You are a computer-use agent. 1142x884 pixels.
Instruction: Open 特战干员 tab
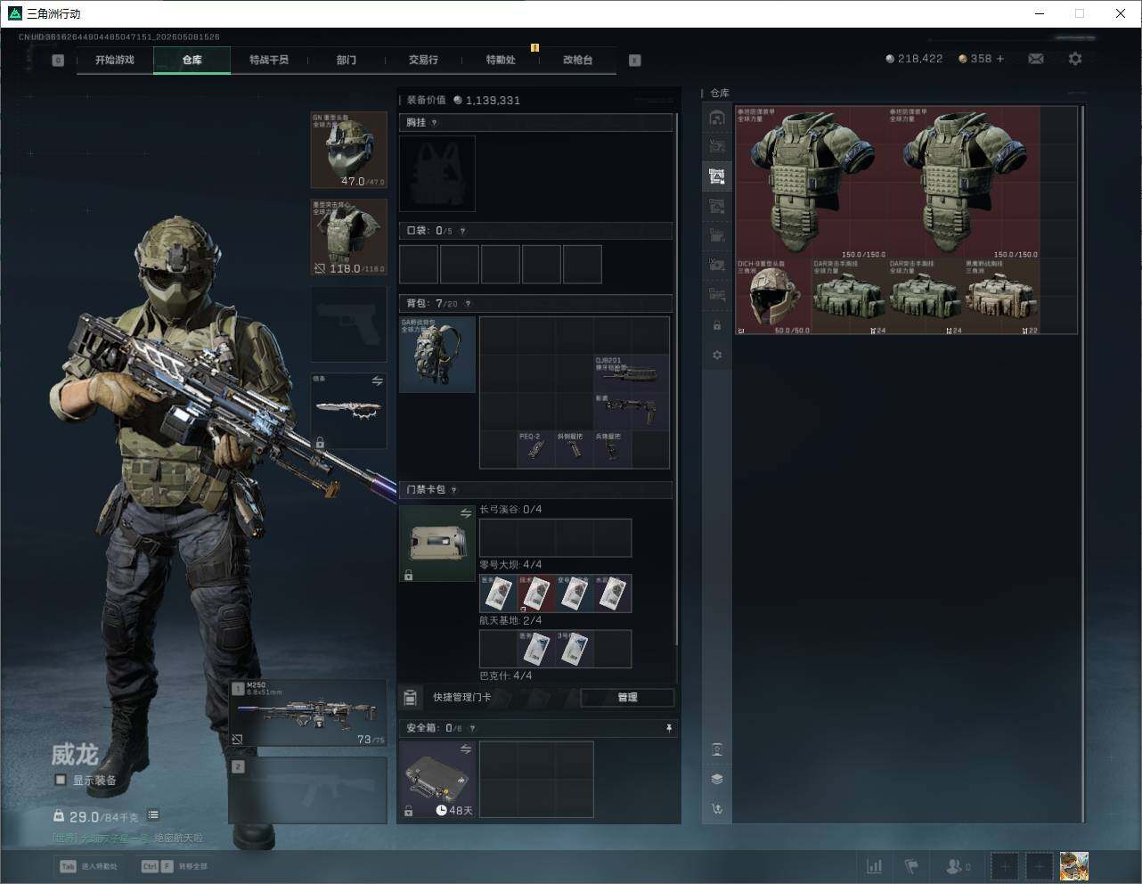pyautogui.click(x=269, y=60)
